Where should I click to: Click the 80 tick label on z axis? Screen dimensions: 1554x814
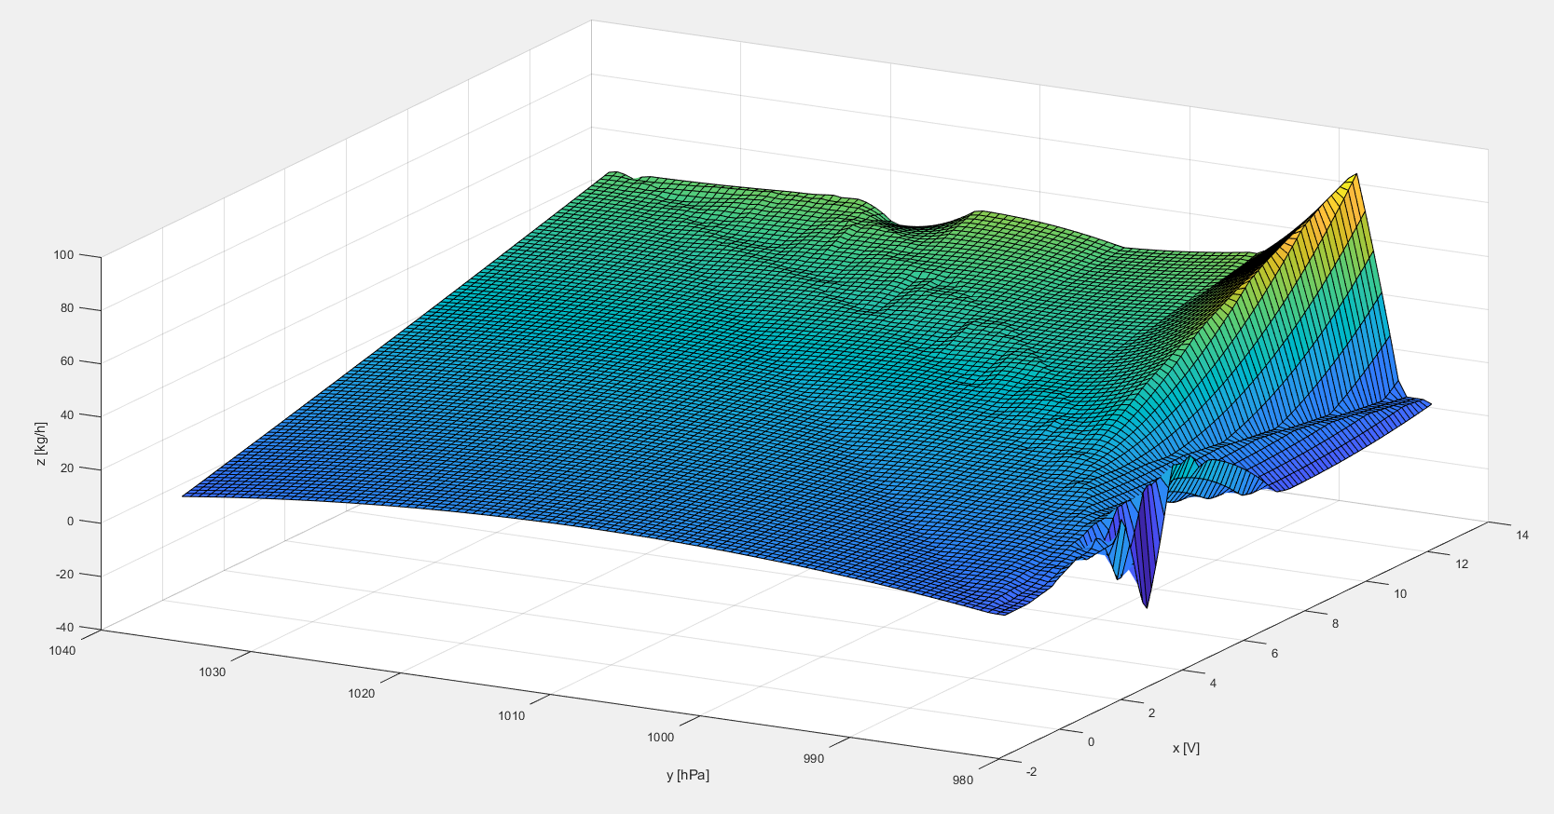click(68, 308)
